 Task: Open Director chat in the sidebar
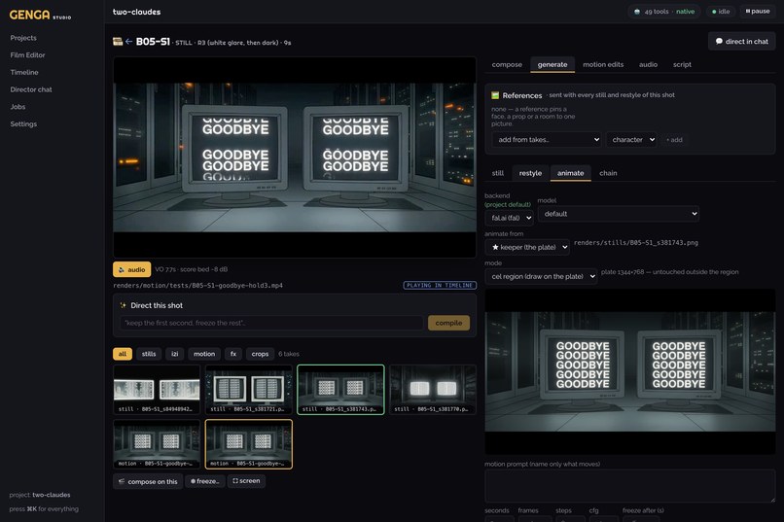pyautogui.click(x=31, y=89)
